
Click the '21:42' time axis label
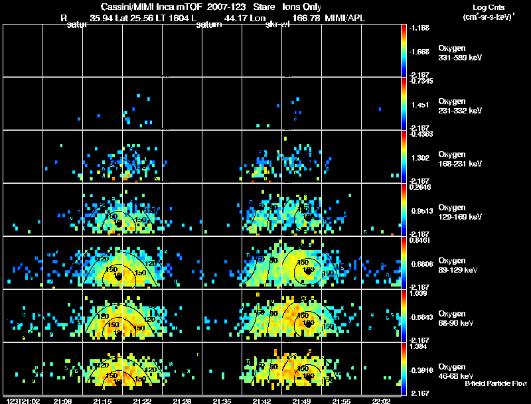pyautogui.click(x=262, y=401)
